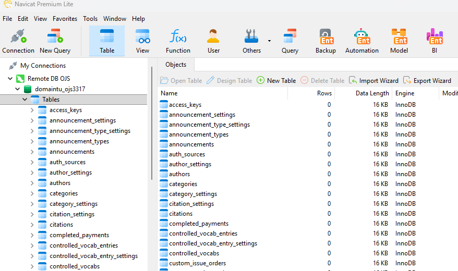Select the Tables node in the tree

pyautogui.click(x=51, y=100)
